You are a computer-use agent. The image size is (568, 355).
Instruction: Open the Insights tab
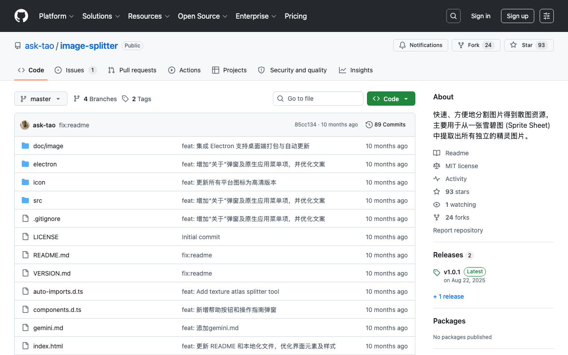pyautogui.click(x=356, y=70)
